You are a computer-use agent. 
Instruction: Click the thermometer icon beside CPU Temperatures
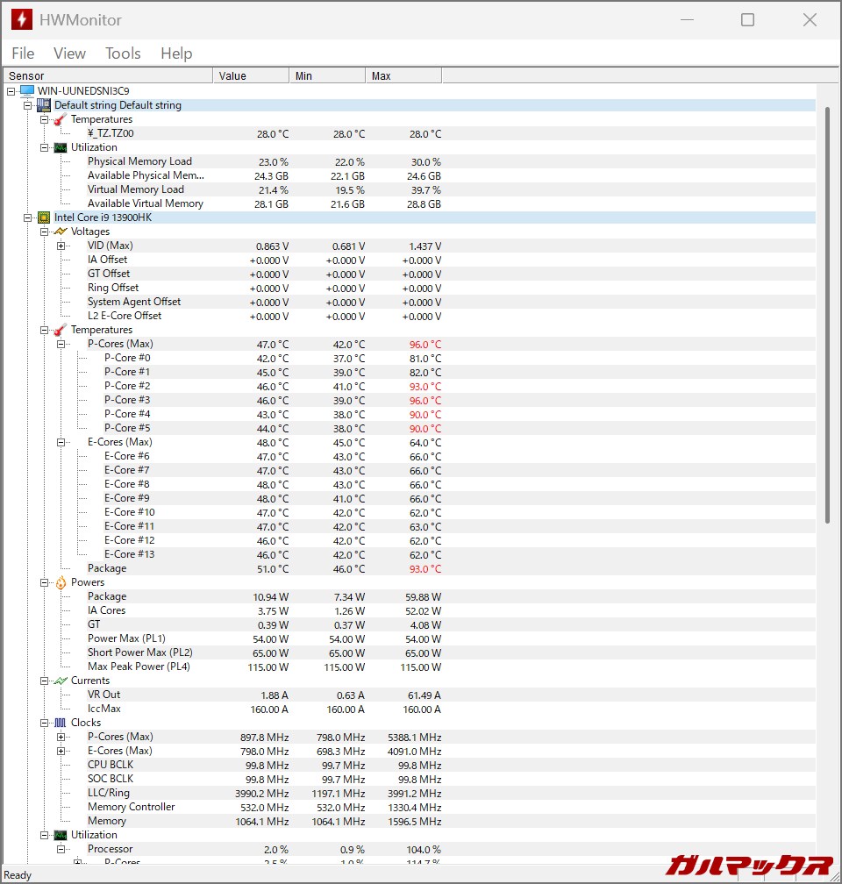tap(61, 330)
